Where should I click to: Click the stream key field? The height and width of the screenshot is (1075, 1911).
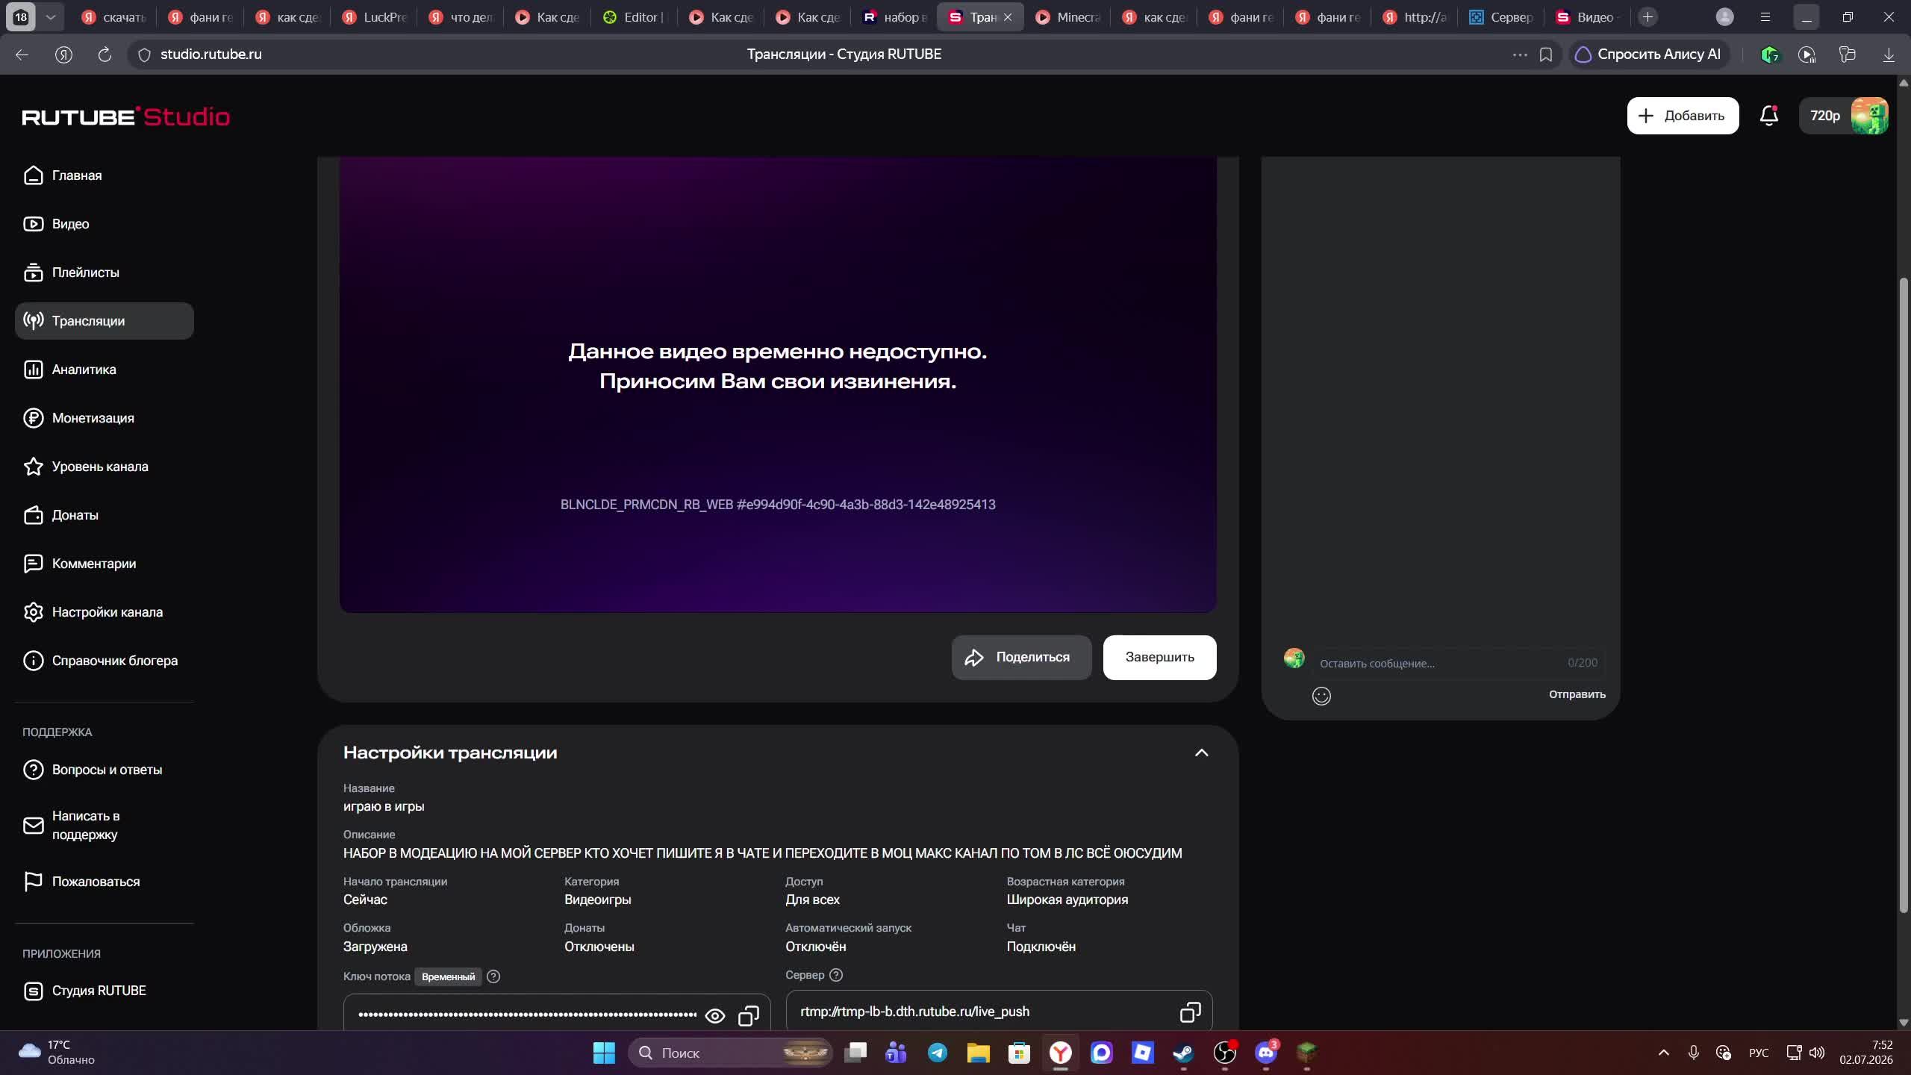[557, 1012]
